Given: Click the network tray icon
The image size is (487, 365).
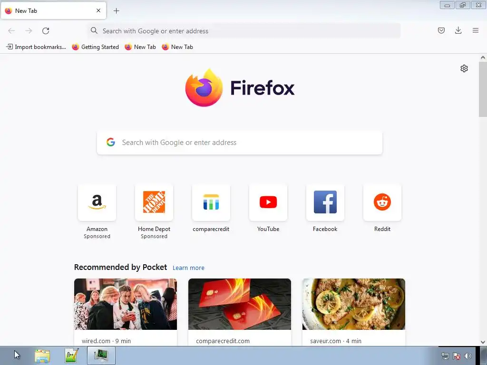Looking at the screenshot, I should click(445, 356).
